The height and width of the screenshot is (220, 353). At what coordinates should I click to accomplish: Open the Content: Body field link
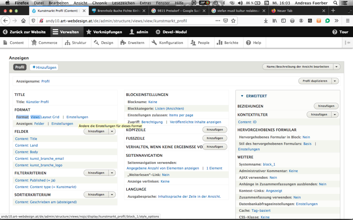pos(27,152)
